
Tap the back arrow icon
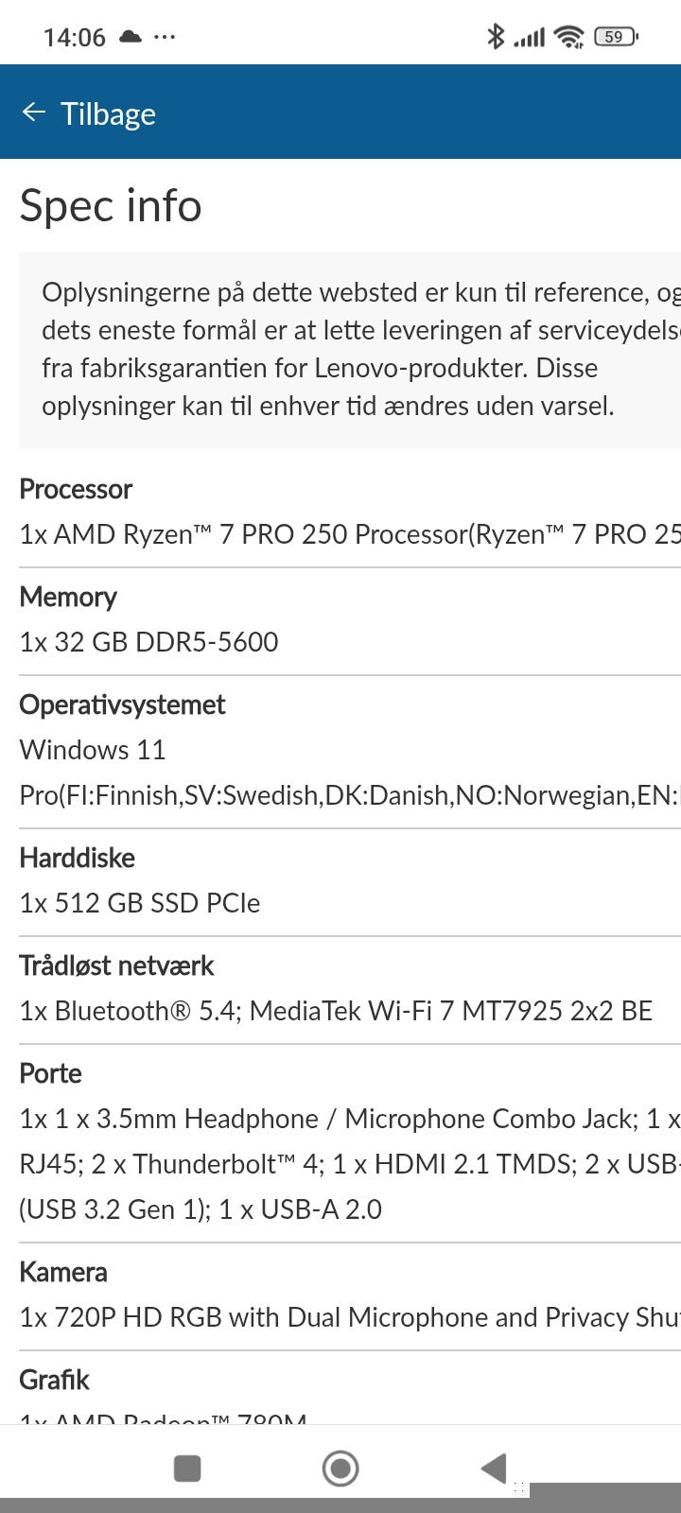(x=33, y=113)
